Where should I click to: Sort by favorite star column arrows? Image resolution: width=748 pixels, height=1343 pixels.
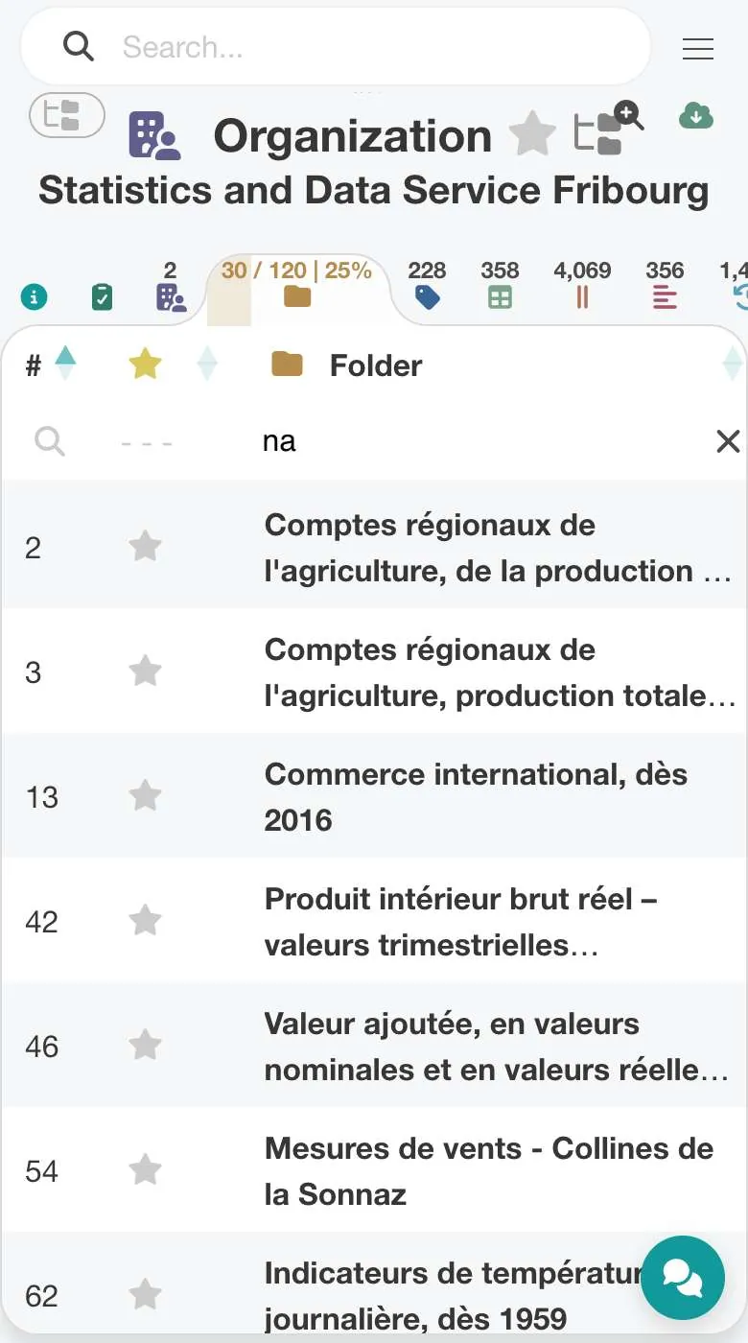207,365
